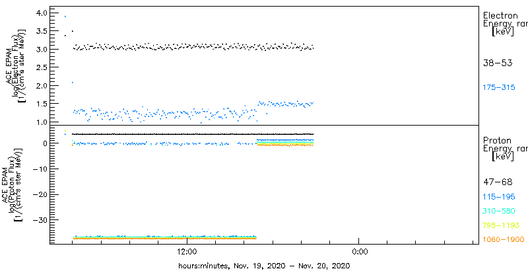The height and width of the screenshot is (271, 528).
Task: Click the 795-1193 proton energy legend label
Action: tap(501, 225)
